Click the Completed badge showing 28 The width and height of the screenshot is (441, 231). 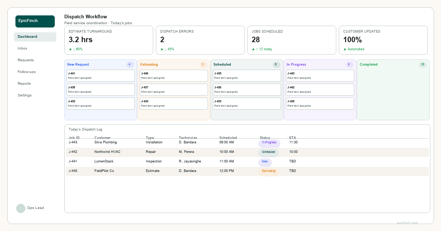click(423, 65)
